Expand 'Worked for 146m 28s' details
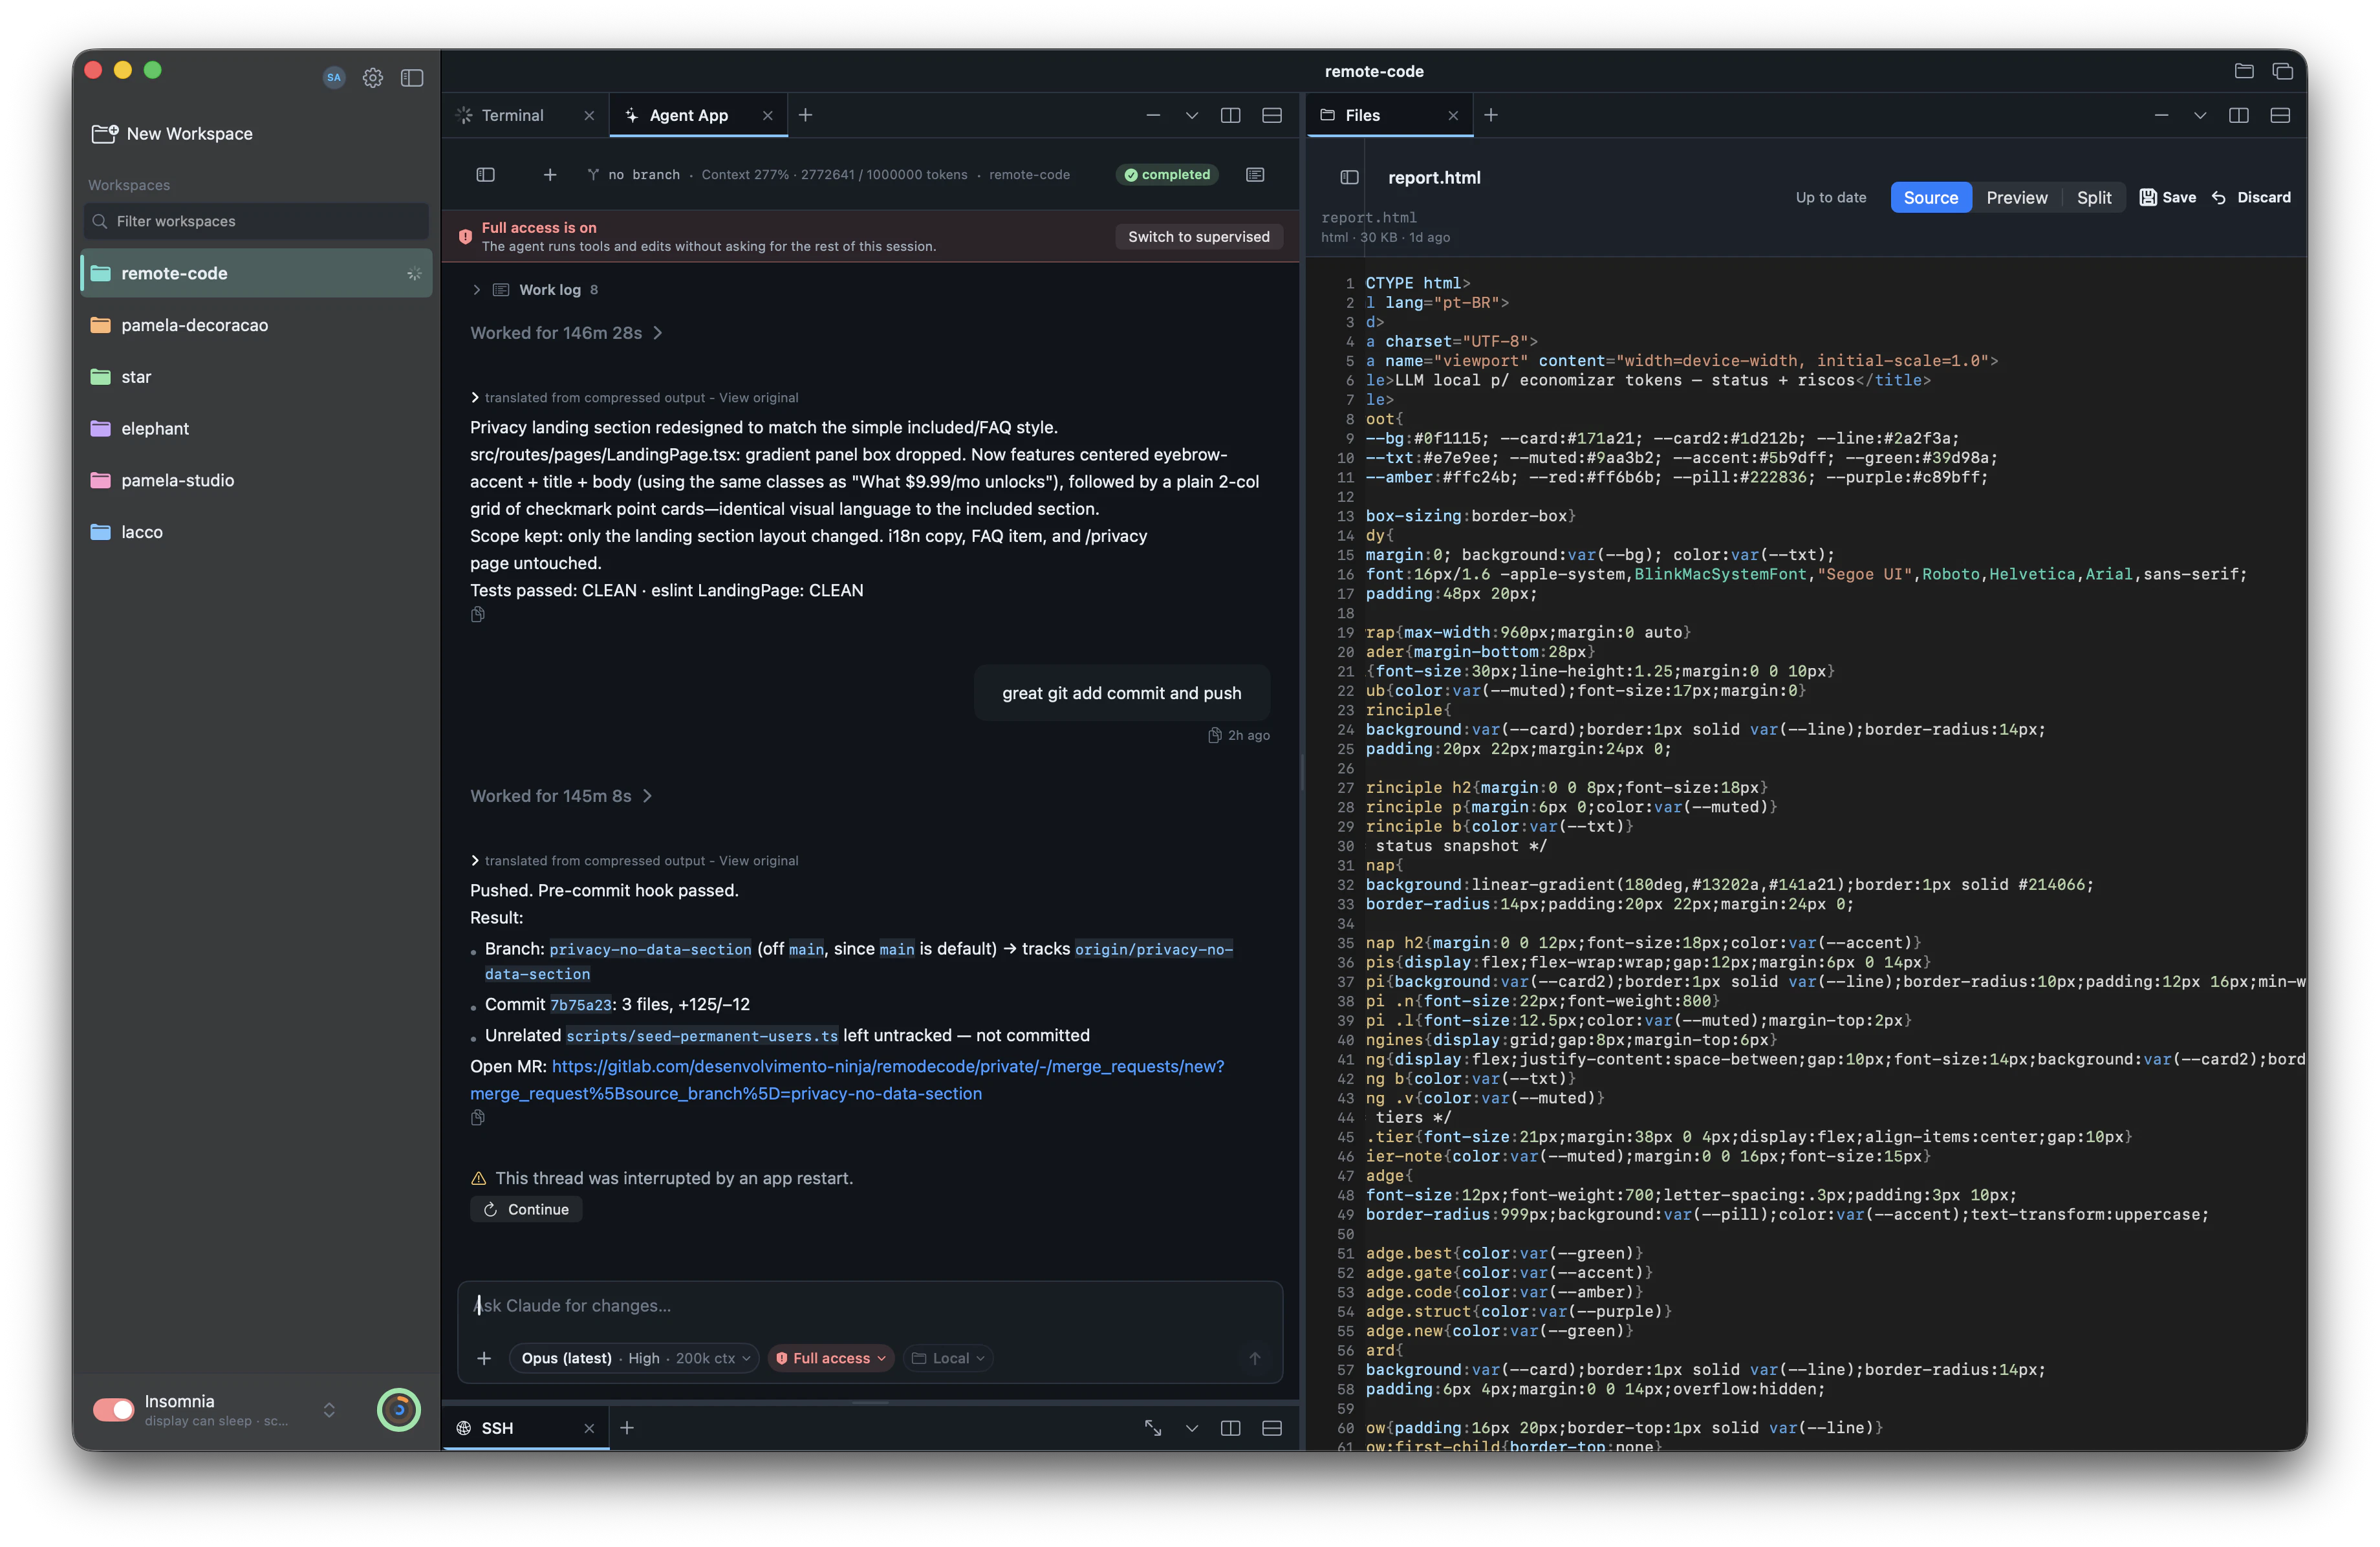Image resolution: width=2380 pixels, height=1547 pixels. coord(566,332)
